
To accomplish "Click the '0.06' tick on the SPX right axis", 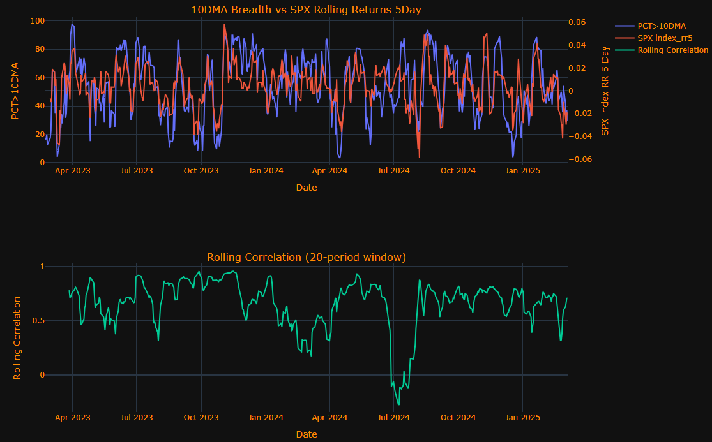I will pos(577,22).
